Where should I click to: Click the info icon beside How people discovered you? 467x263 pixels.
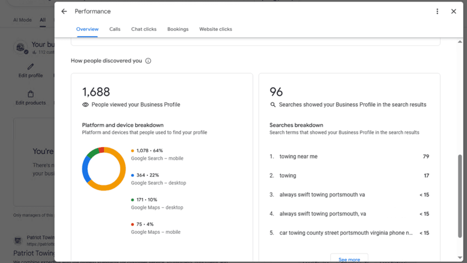click(148, 61)
